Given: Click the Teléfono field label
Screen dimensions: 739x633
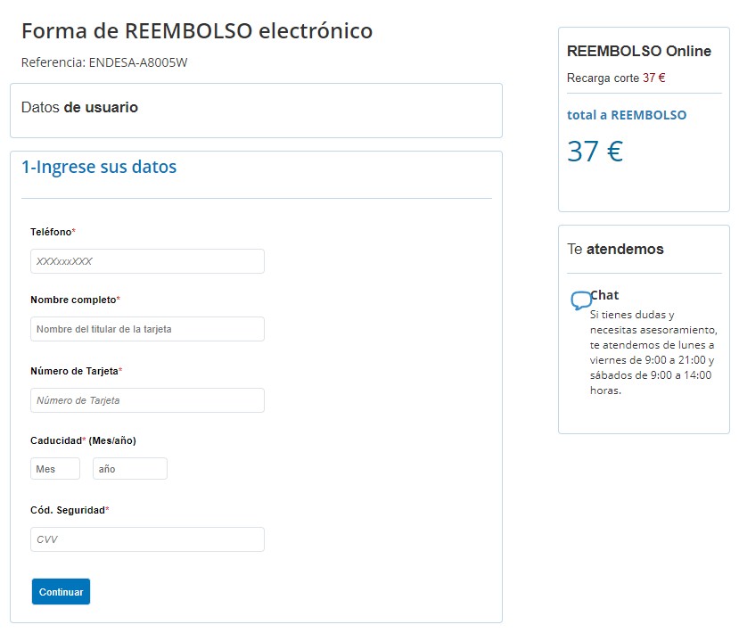Looking at the screenshot, I should 53,232.
